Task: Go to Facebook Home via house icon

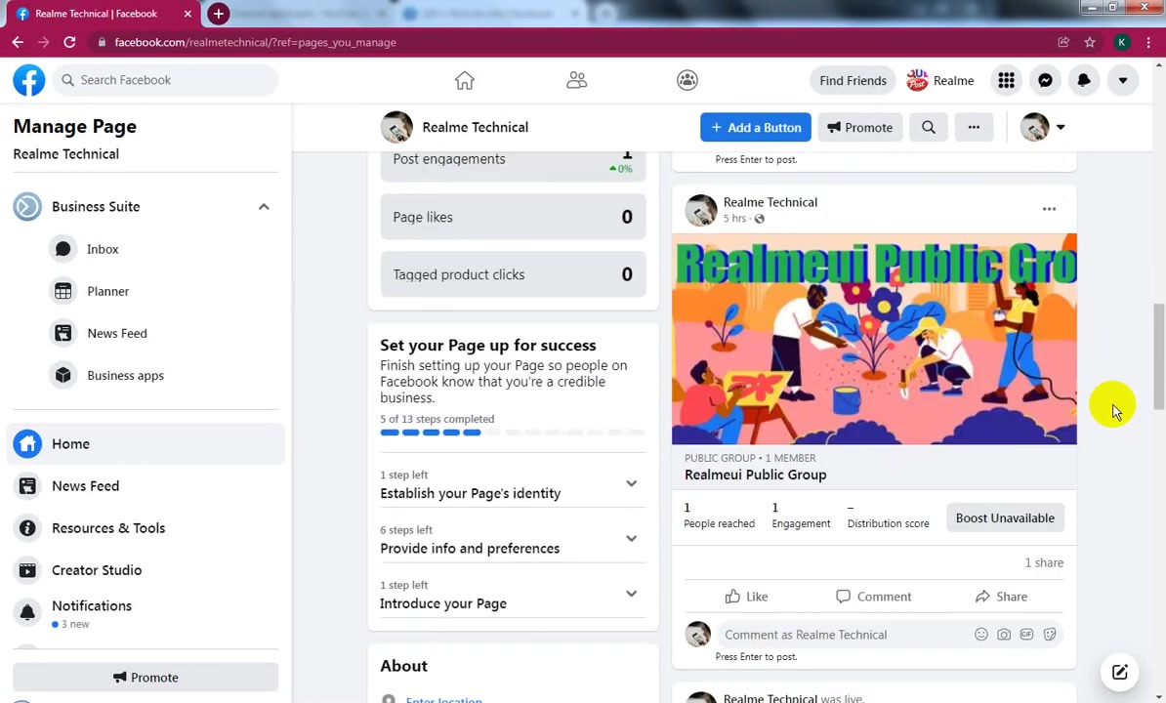Action: pos(465,80)
